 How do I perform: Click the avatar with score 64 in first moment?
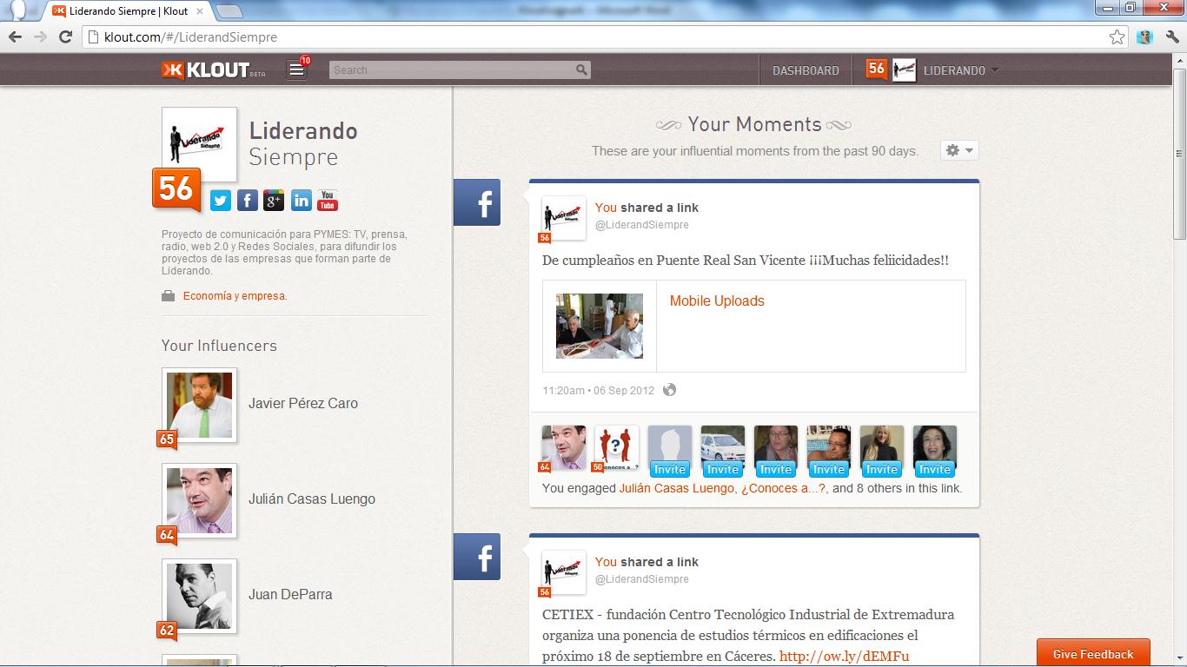563,447
